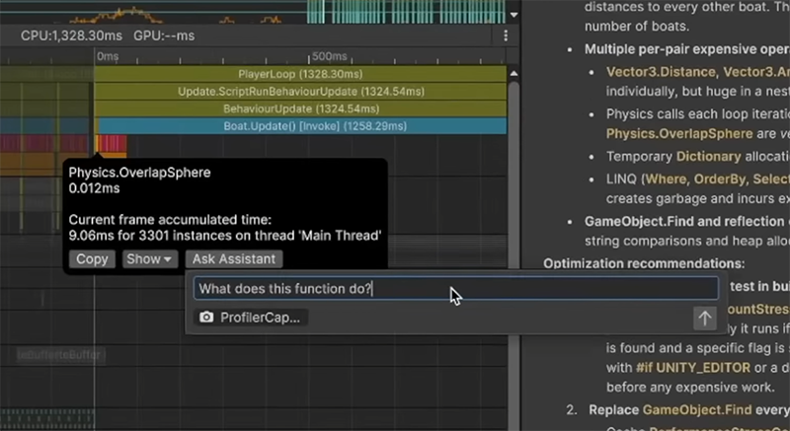Select the Update.ScriptRunBehaviourUpdate bar
790x431 pixels.
[300, 92]
